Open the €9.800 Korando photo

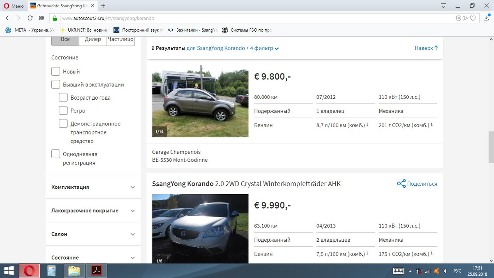[x=200, y=102]
